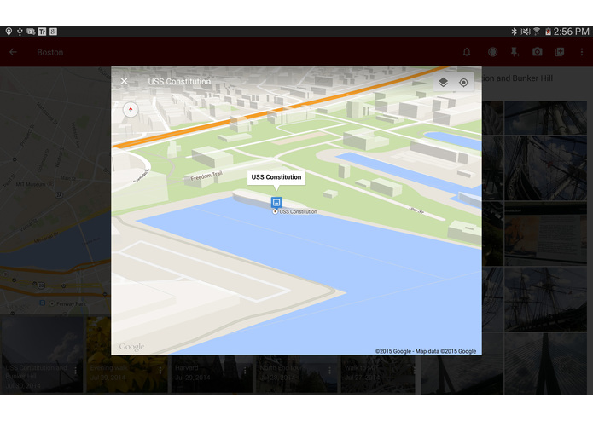The image size is (593, 421).
Task: Tap the Bluetooth status icon
Action: point(514,32)
